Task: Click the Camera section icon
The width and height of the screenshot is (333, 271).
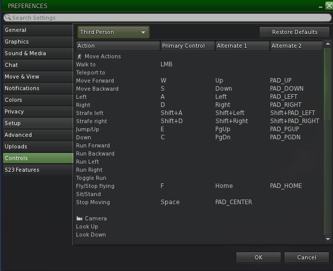Action: pos(79,218)
